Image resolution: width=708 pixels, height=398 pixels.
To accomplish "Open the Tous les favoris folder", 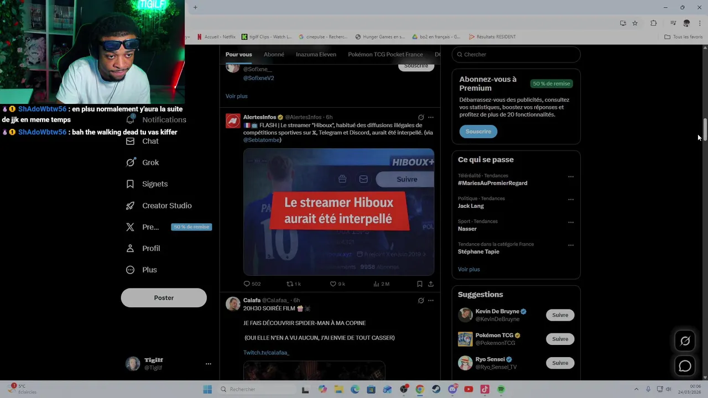I will click(684, 37).
